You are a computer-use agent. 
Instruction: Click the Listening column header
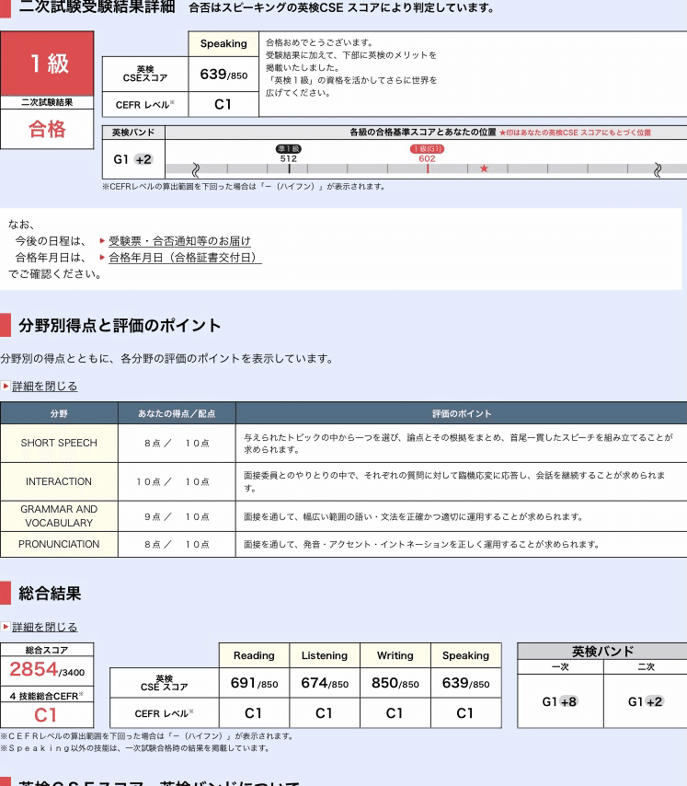click(325, 655)
